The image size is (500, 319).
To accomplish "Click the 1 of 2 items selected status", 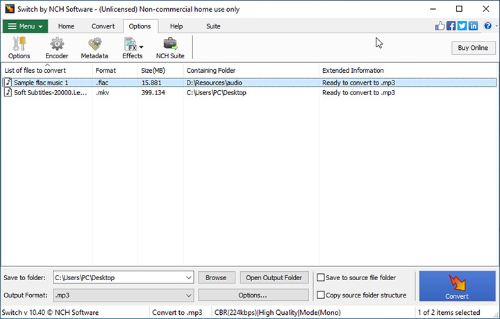I will [x=449, y=313].
